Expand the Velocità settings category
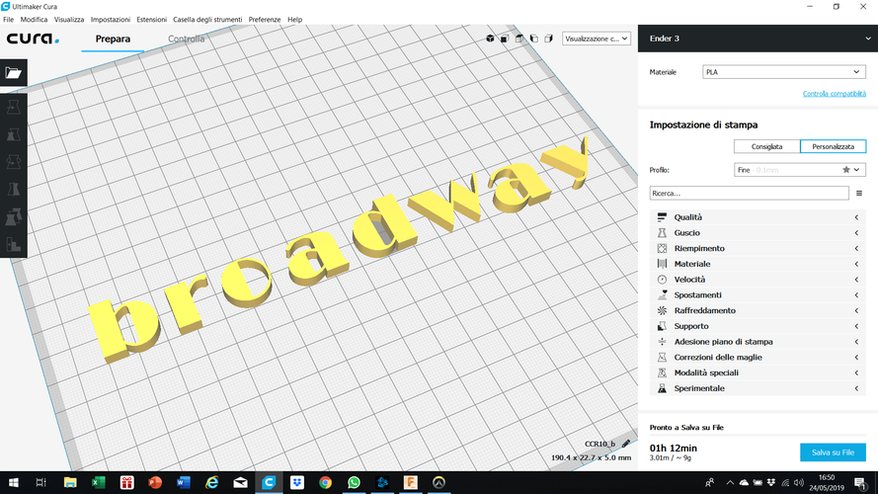This screenshot has height=494, width=878. [x=758, y=280]
